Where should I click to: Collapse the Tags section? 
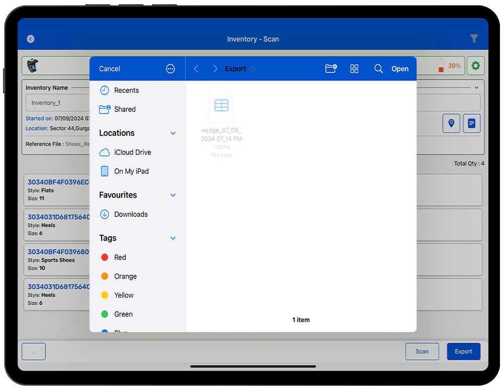click(173, 238)
